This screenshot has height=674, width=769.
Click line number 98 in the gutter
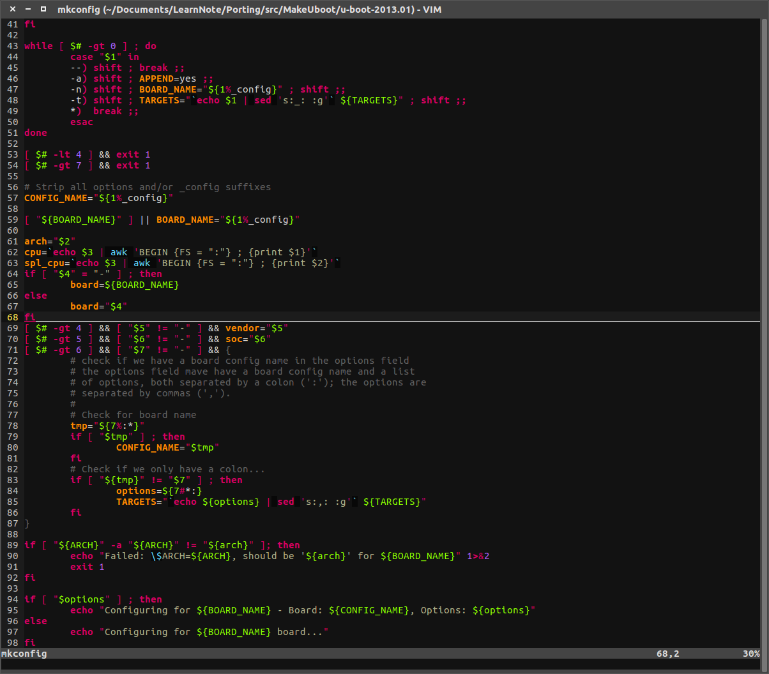pyautogui.click(x=13, y=643)
